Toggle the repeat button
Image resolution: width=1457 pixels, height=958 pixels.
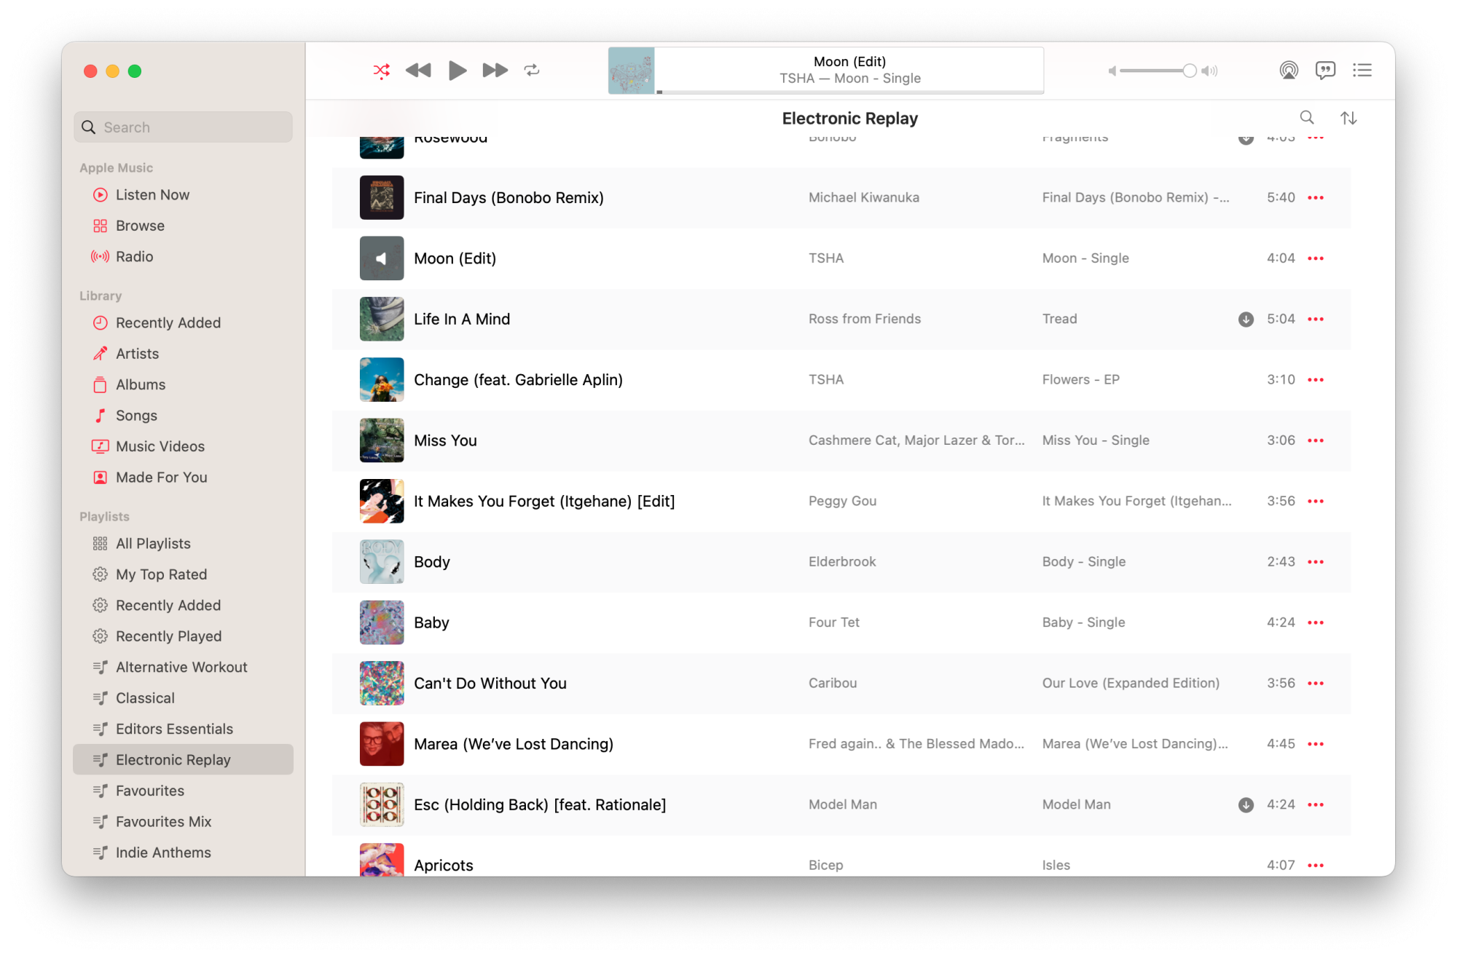532,71
